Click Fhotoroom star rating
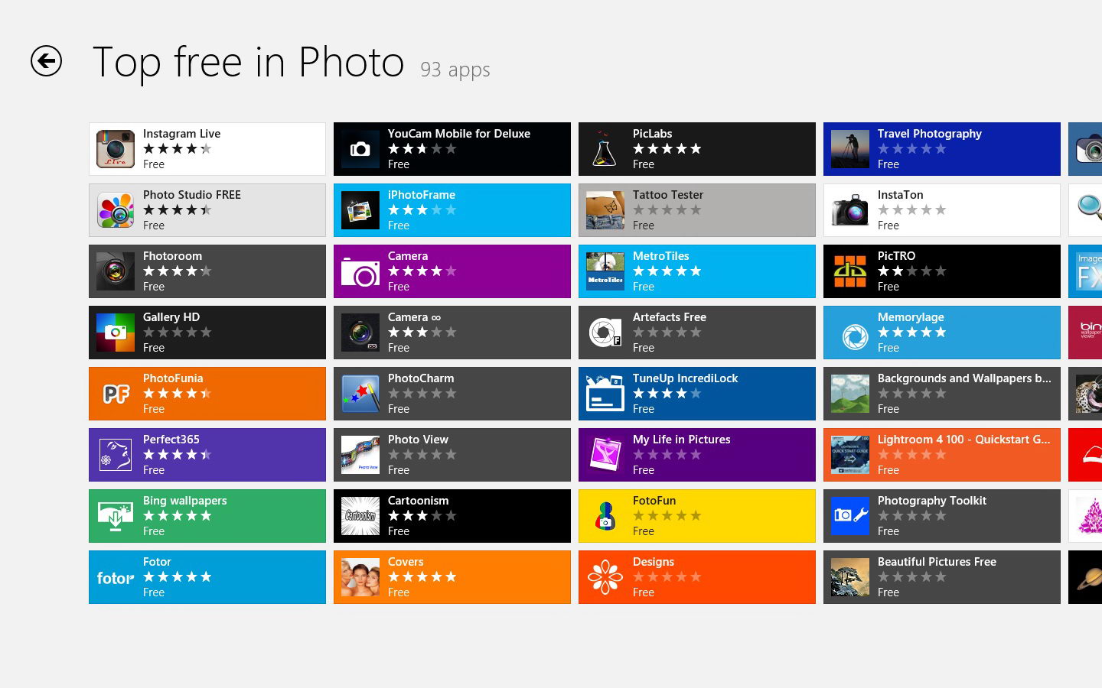 pos(177,271)
